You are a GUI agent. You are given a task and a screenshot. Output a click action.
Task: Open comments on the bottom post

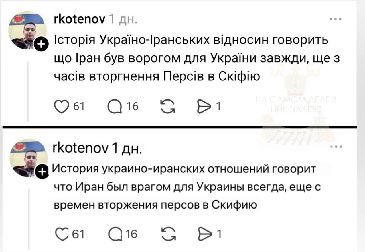pos(114,234)
